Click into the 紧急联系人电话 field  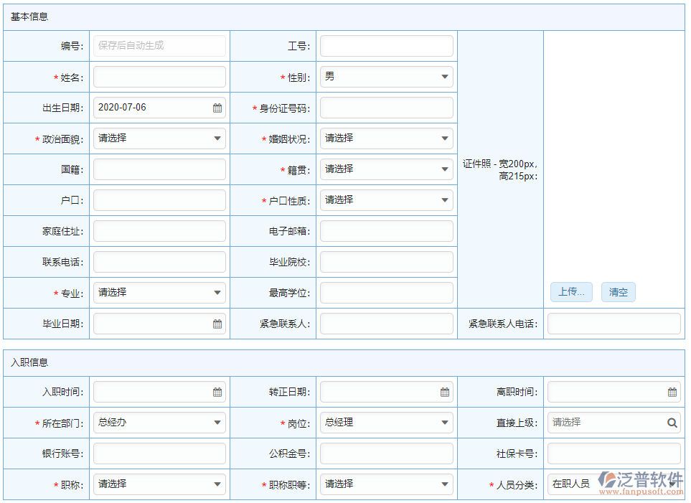click(x=614, y=324)
